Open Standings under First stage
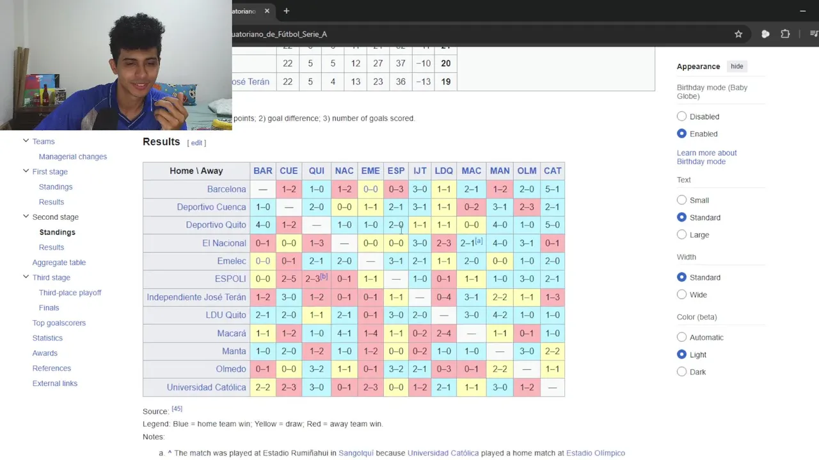This screenshot has width=819, height=460. (56, 187)
